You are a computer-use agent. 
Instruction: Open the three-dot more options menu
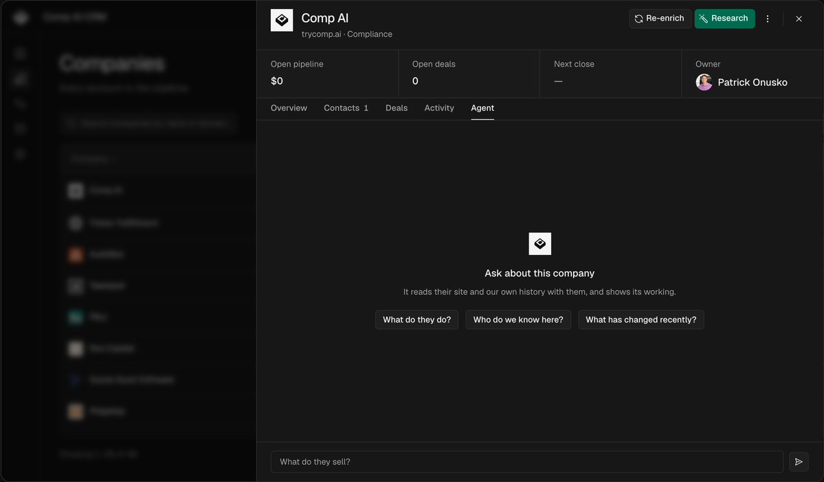tap(767, 19)
